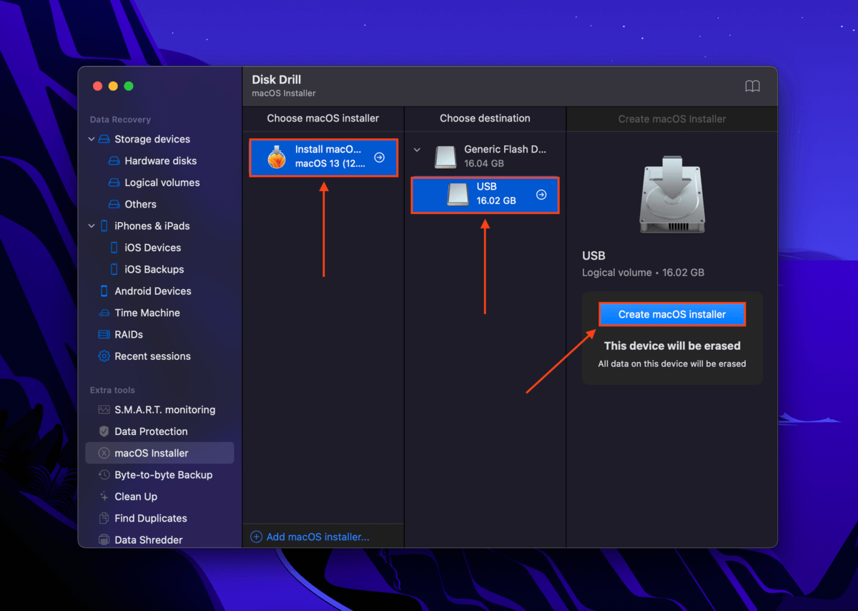858x611 pixels.
Task: Click the macOS Installer X icon
Action: point(104,453)
